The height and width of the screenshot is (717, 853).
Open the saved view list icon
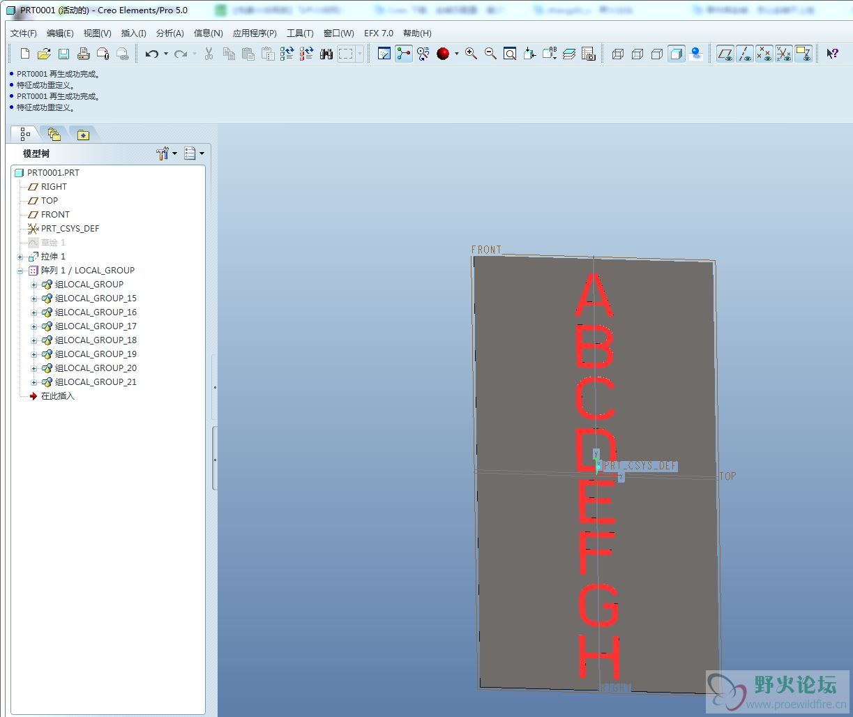coord(550,54)
